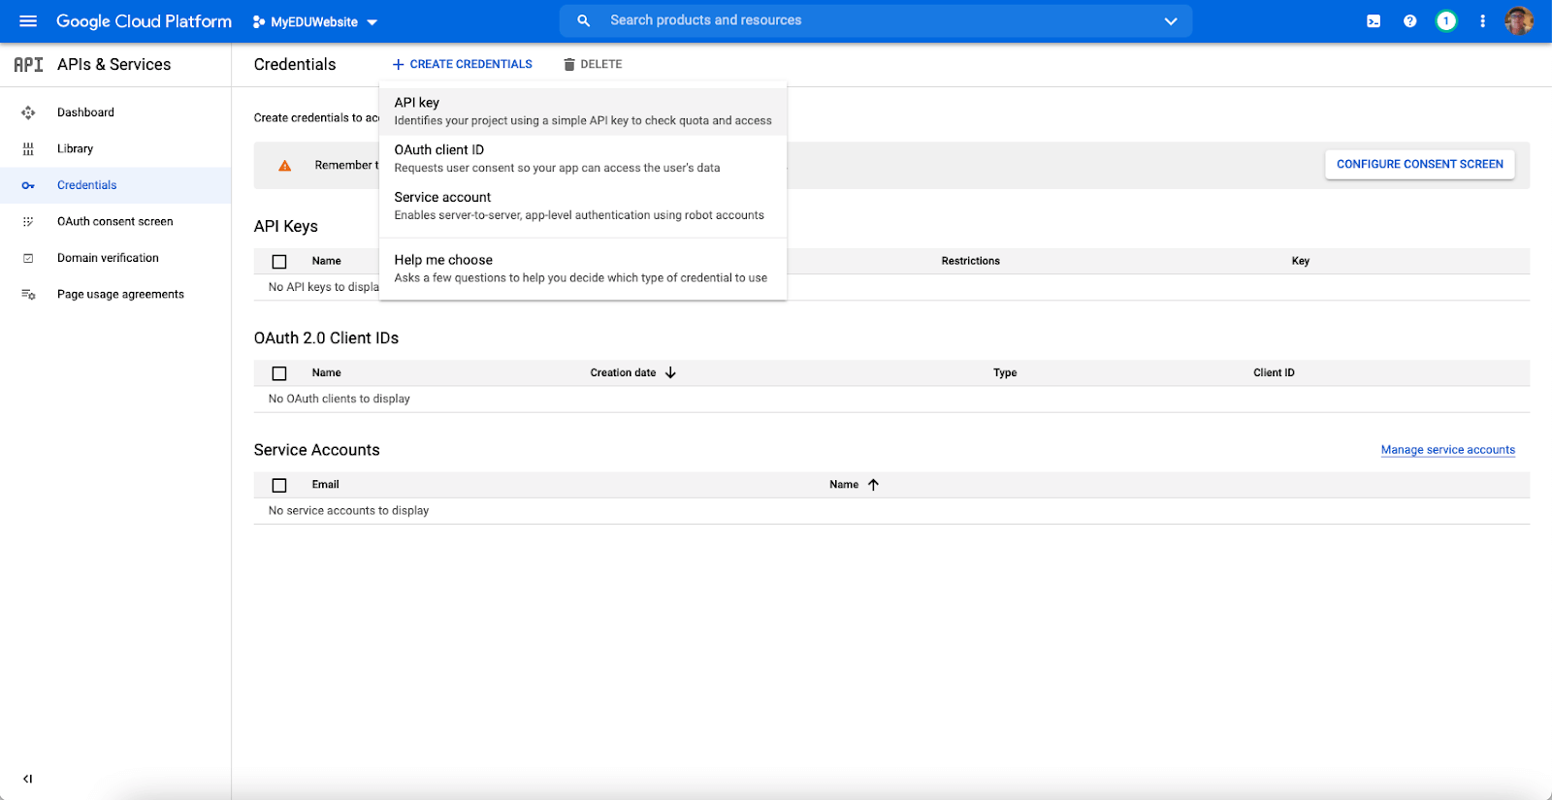Click the Service Accounts Name column header

point(844,485)
